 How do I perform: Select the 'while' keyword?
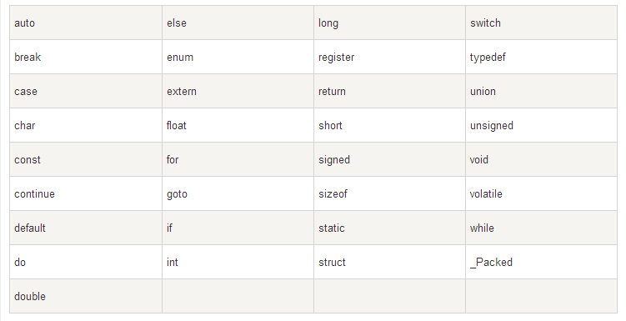click(482, 228)
